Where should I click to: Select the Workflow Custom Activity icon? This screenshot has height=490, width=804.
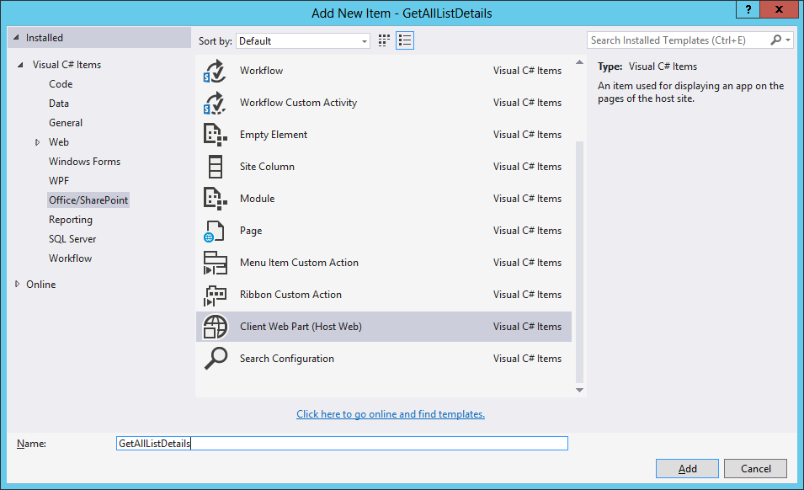(215, 103)
